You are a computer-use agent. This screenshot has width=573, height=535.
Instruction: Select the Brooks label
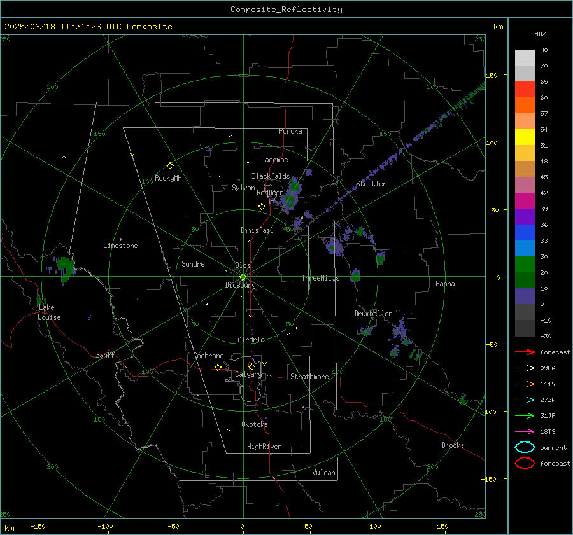pos(453,445)
